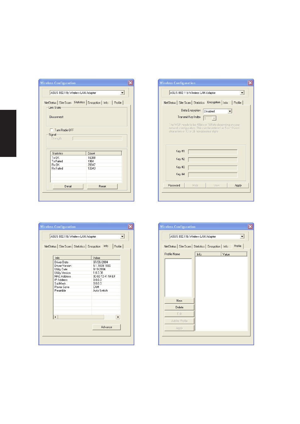Click the View button in Encryption window
Image resolution: width=300 pixels, height=424 pixels.
pyautogui.click(x=217, y=185)
